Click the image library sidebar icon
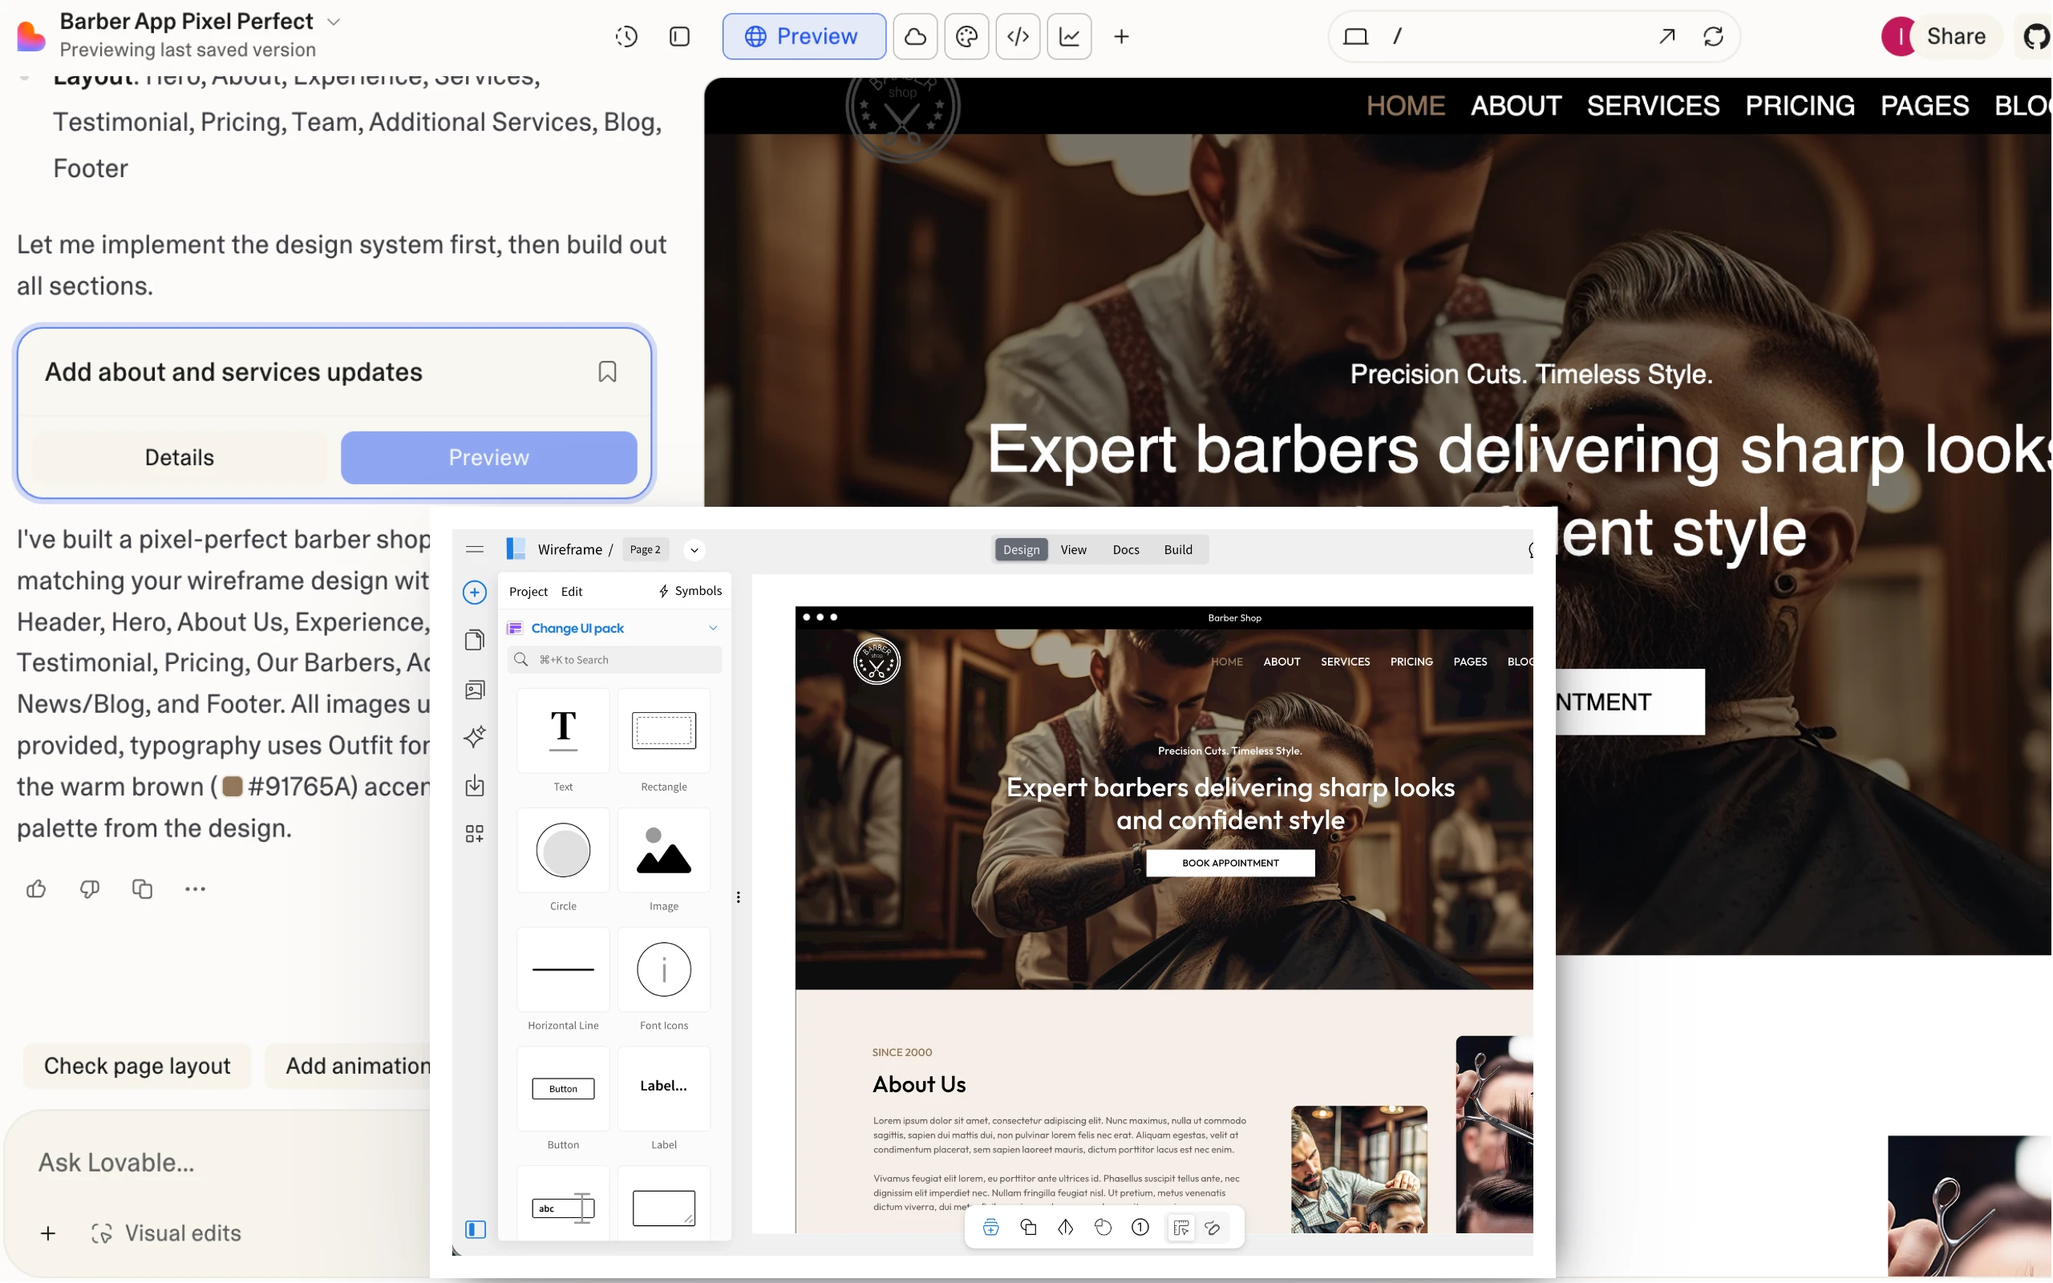Screen dimensions: 2053x1283 pyautogui.click(x=474, y=689)
